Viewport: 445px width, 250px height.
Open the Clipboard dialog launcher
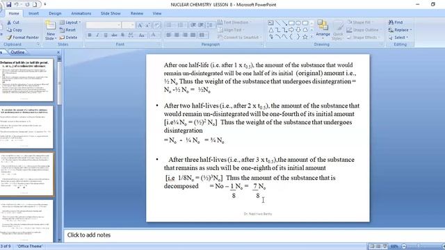[38, 44]
